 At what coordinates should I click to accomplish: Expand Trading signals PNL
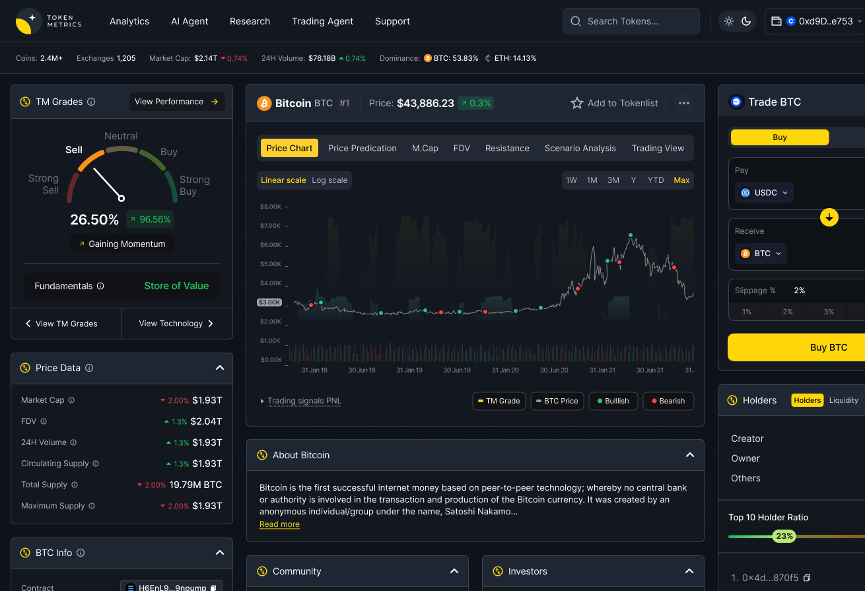point(301,401)
